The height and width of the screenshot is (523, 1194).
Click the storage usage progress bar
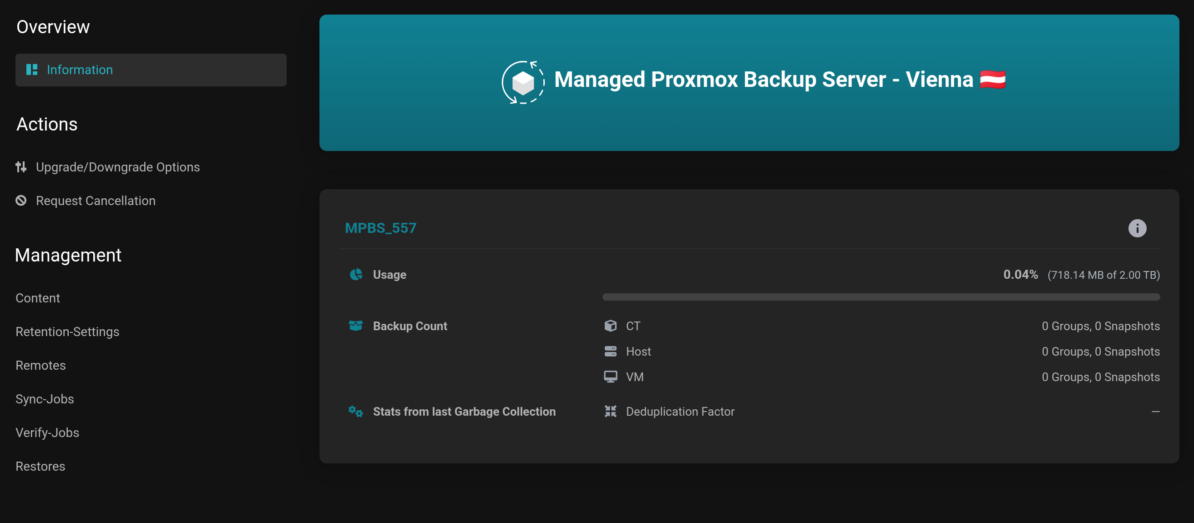(x=880, y=297)
